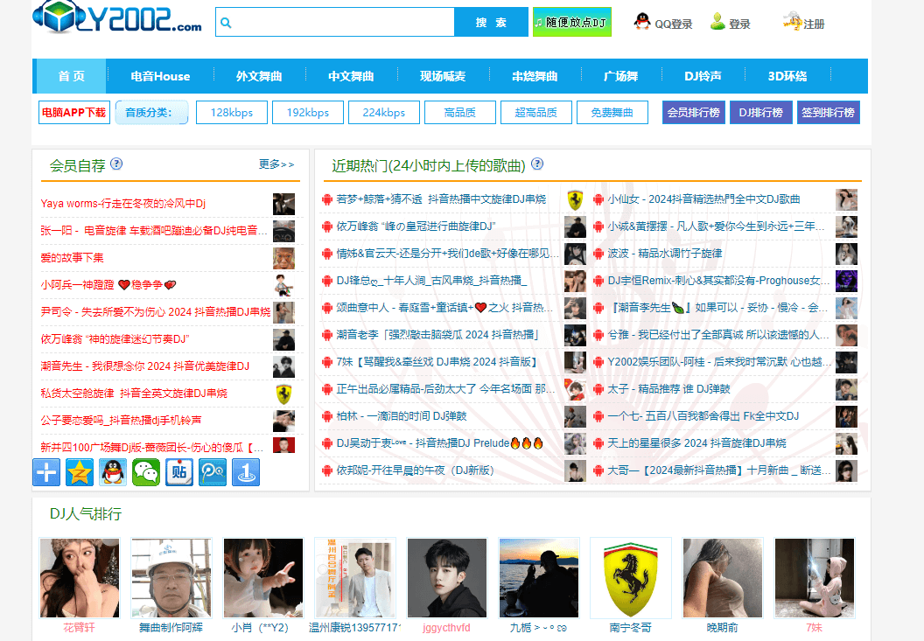924x641 pixels.
Task: Select the 免费舞曲 filter
Action: [612, 113]
